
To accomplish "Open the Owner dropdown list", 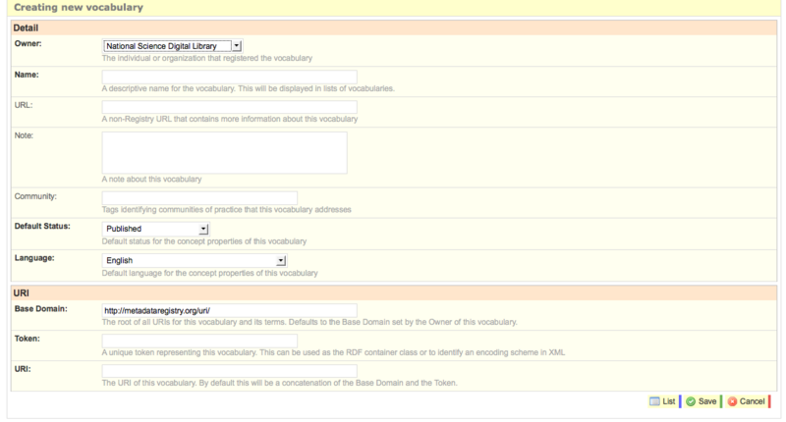I will click(173, 46).
